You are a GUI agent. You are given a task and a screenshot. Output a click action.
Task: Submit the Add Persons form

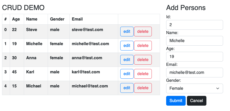tap(176, 101)
